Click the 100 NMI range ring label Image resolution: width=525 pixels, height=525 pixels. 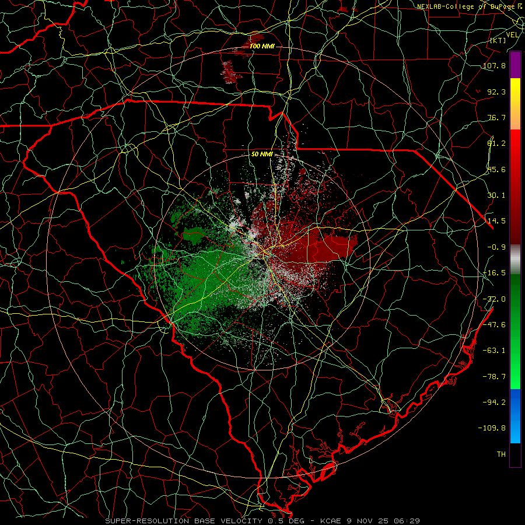click(262, 46)
